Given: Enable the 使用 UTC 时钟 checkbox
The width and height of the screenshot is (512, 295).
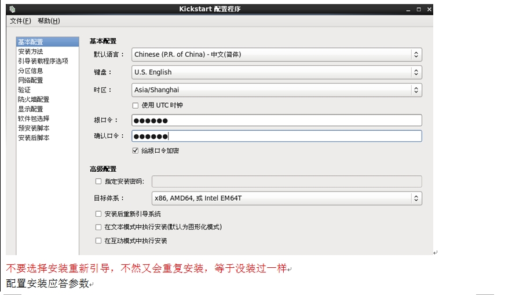Looking at the screenshot, I should (x=135, y=105).
